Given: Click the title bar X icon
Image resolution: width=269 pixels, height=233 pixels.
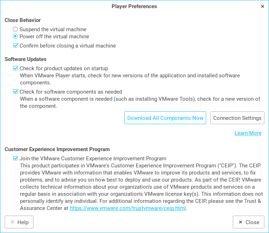Looking at the screenshot, I should point(263,6).
